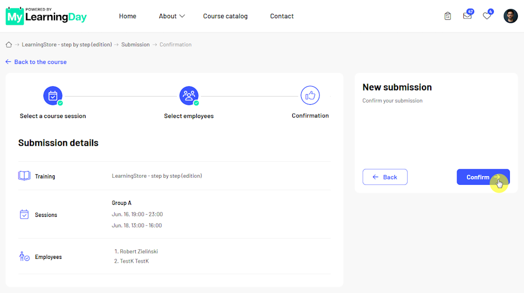Image resolution: width=524 pixels, height=293 pixels.
Task: Select employee TestK TestK
Action: [135, 261]
